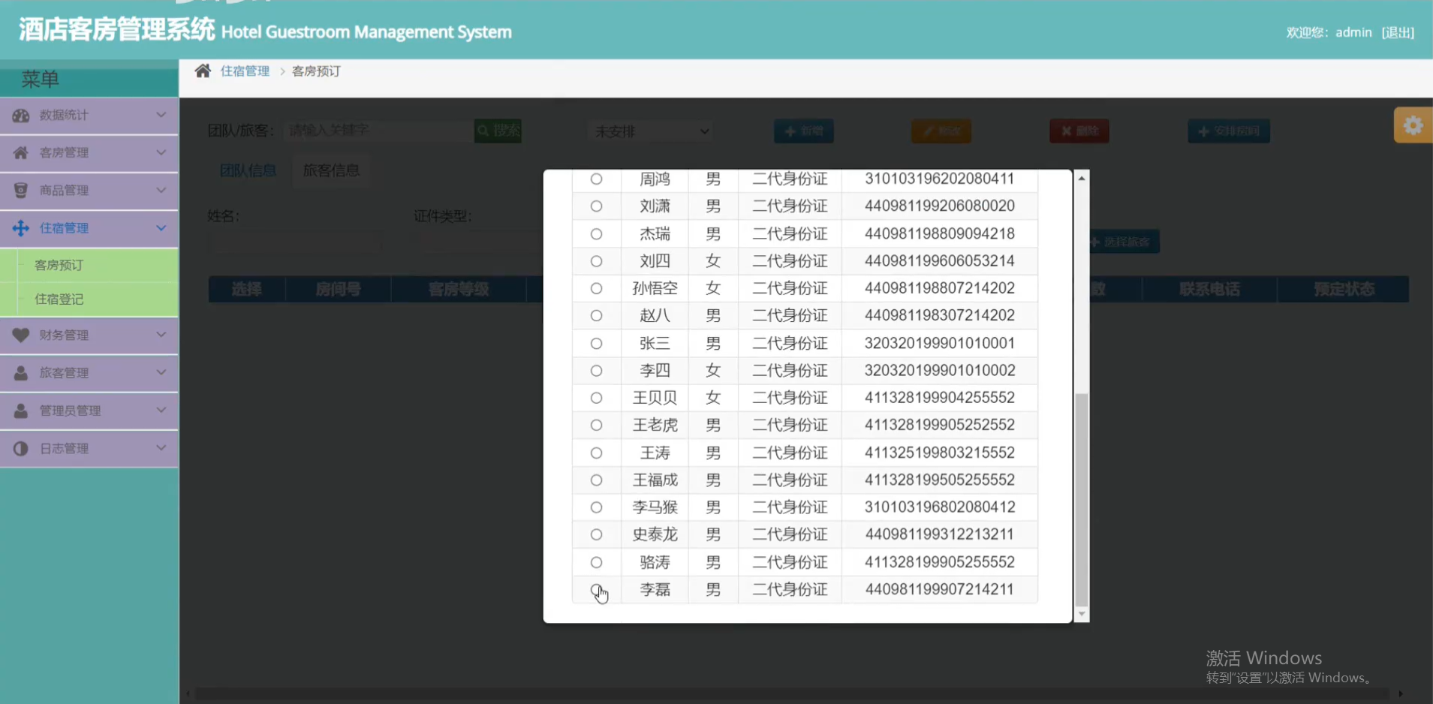
Task: Click the guest list vertical scrollbar thumb
Action: [x=1082, y=499]
